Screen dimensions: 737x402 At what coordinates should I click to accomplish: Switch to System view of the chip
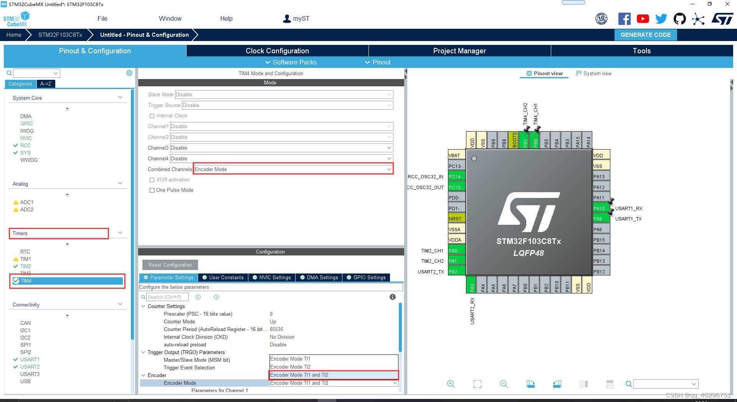pos(593,73)
